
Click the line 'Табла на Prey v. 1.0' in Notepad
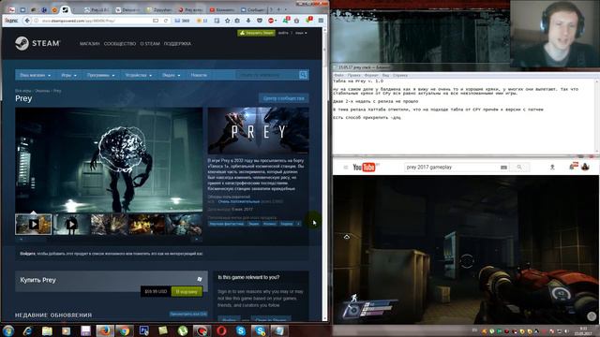coord(358,81)
